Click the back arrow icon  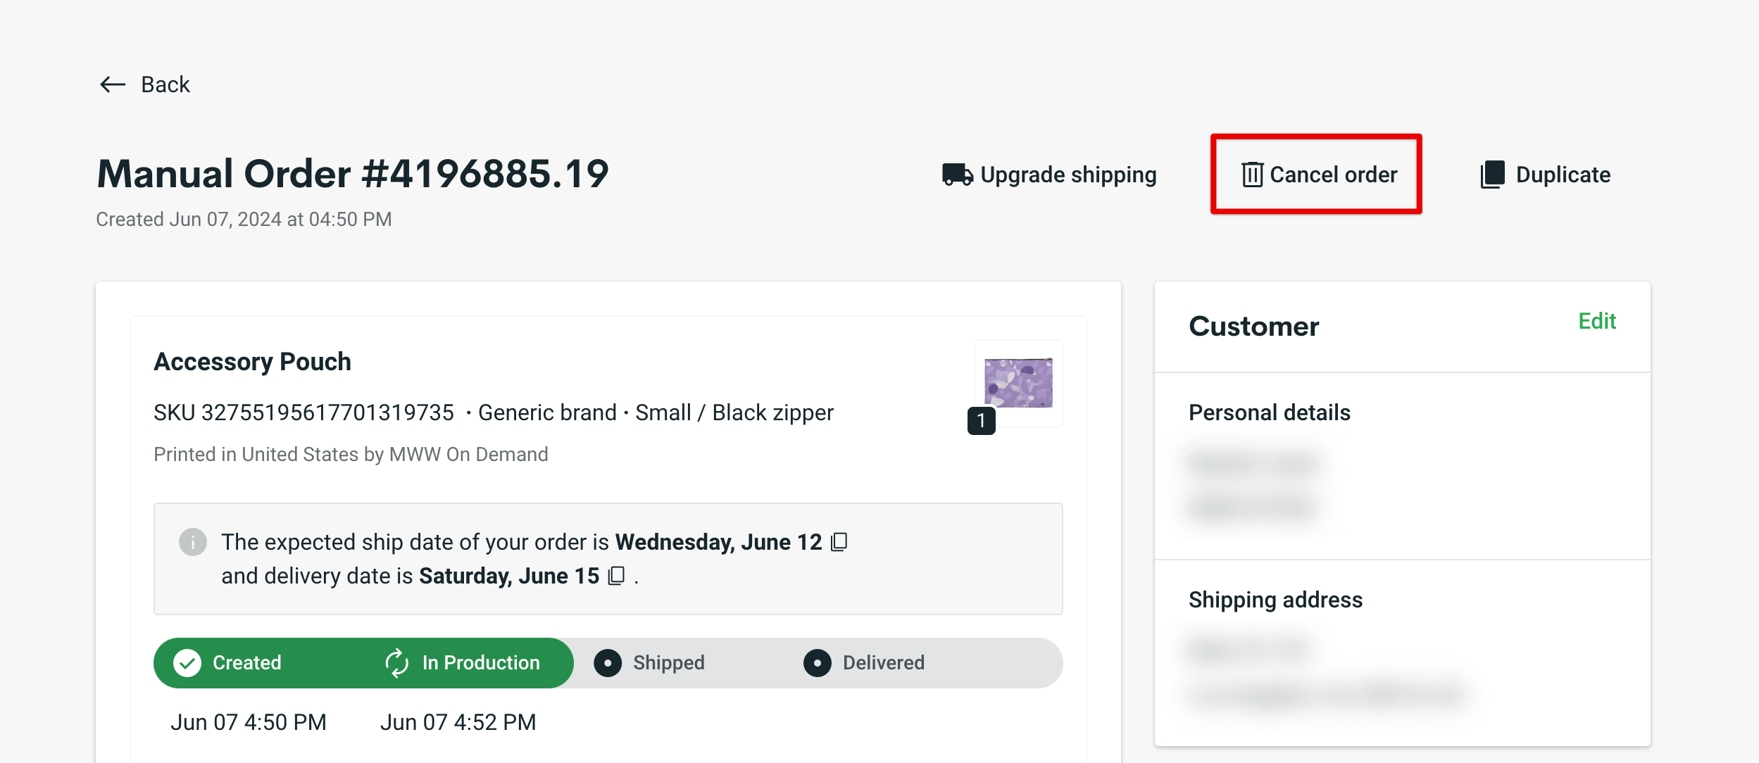coord(111,84)
